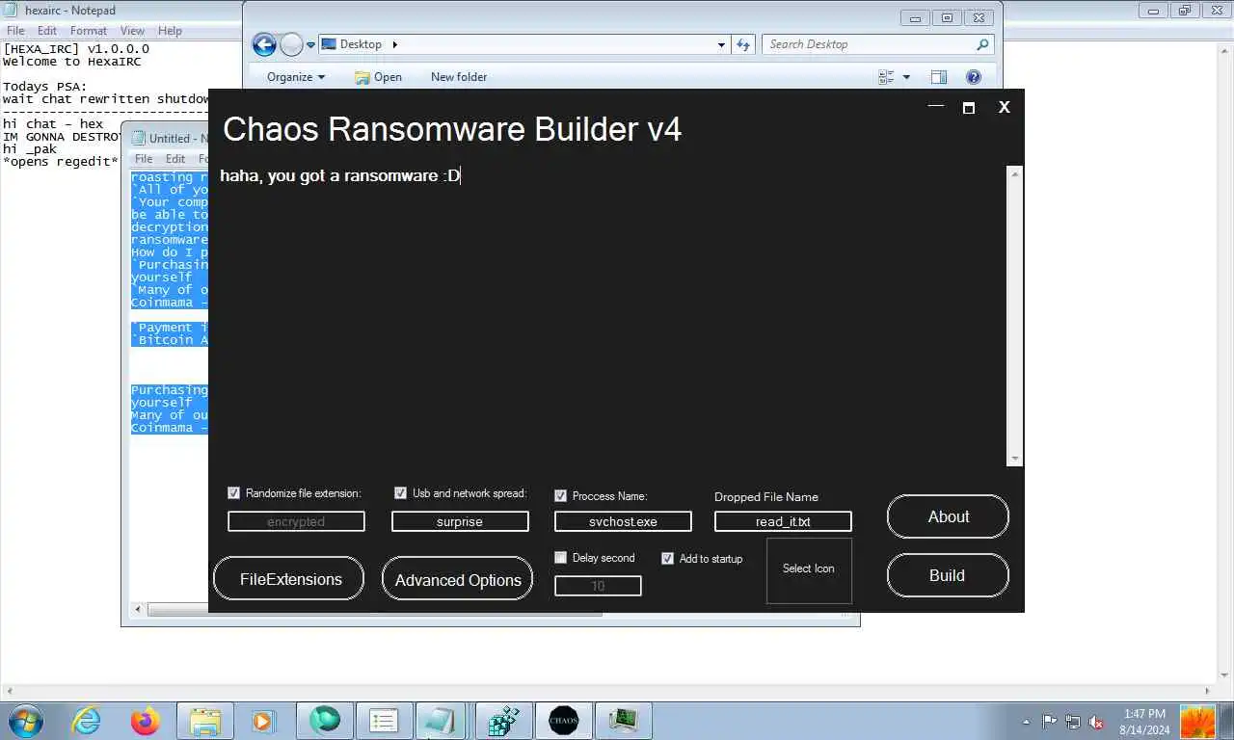Toggle the Explorer preview pane icon
The image size is (1234, 740).
tap(938, 77)
